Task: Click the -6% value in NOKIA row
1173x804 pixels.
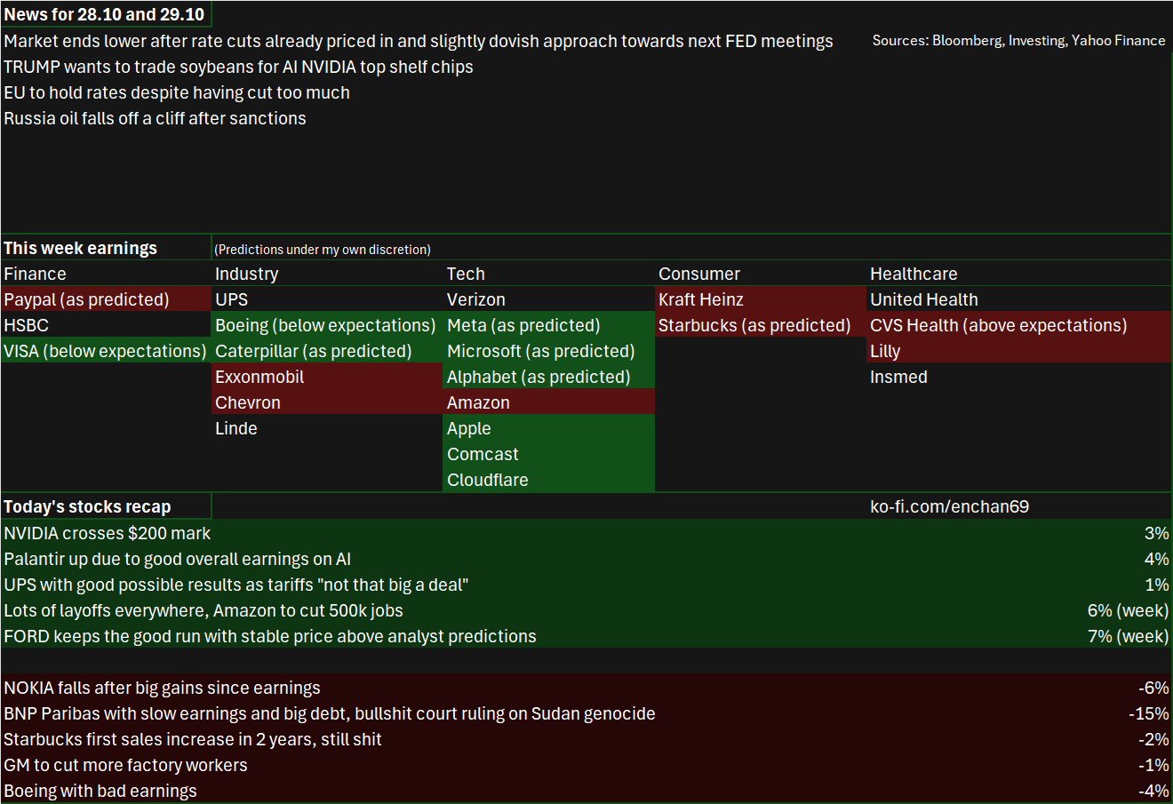Action: [x=1153, y=688]
